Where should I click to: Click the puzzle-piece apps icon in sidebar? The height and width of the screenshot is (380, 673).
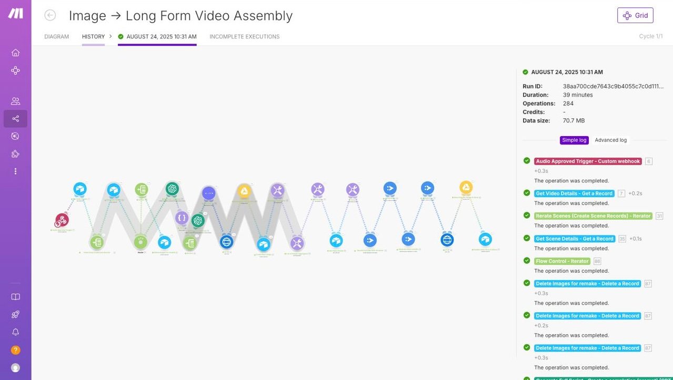pyautogui.click(x=15, y=153)
